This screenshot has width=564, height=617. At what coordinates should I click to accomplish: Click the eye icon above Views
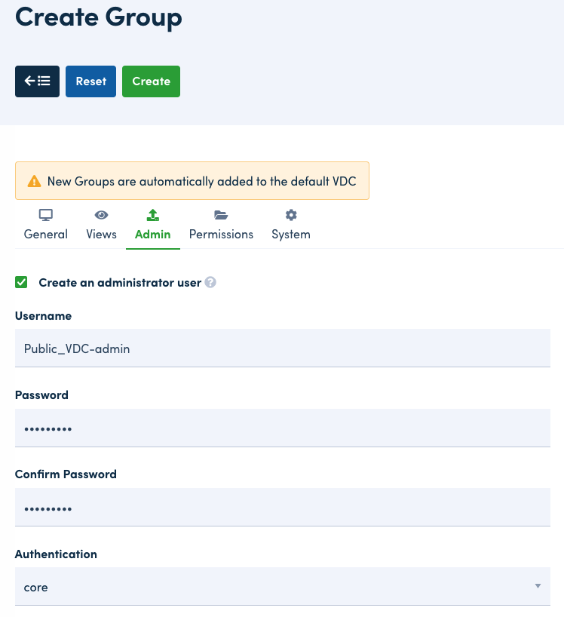click(x=101, y=215)
